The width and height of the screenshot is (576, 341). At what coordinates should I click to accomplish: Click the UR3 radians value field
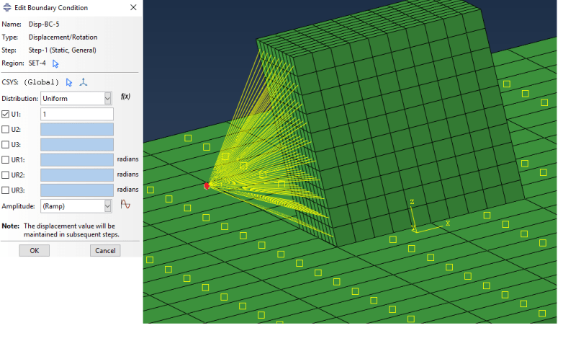(77, 190)
